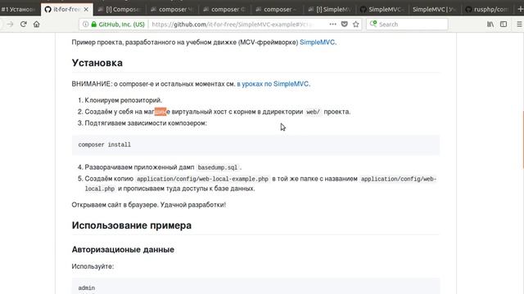The image size is (524, 294).
Task: Go forward one page
Action: tap(11, 24)
